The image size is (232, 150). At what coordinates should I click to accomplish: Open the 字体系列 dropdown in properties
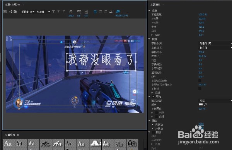tap(215, 43)
